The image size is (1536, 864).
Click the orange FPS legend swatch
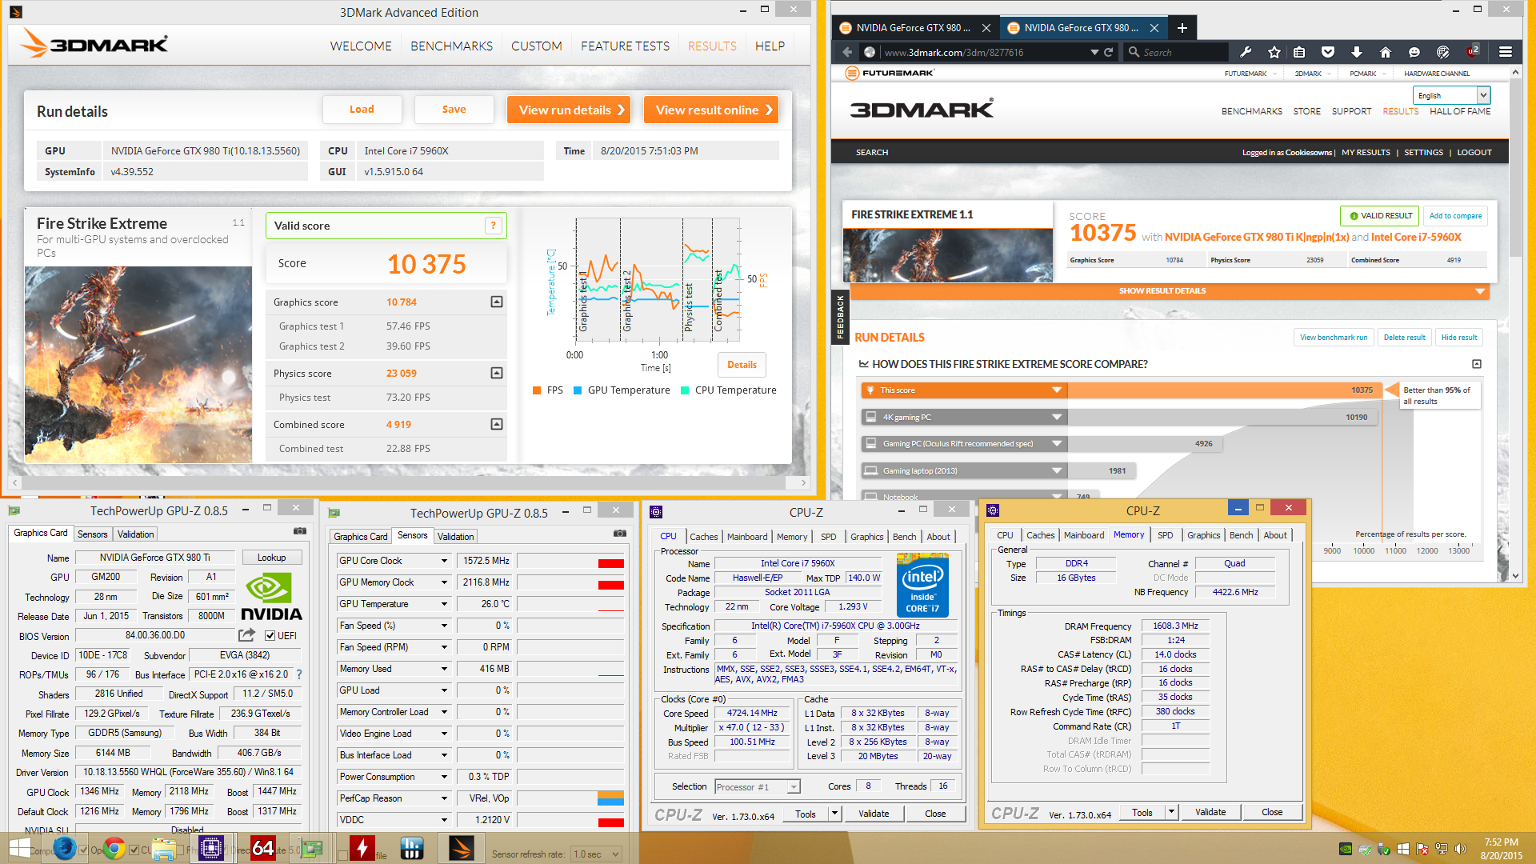(537, 390)
